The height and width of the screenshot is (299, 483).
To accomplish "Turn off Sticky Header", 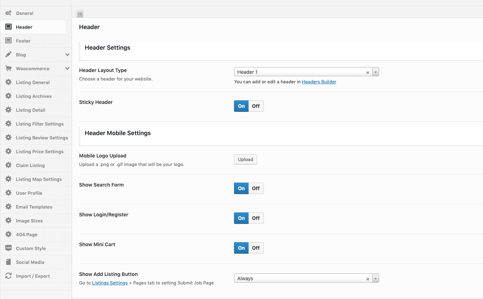I will pos(256,106).
